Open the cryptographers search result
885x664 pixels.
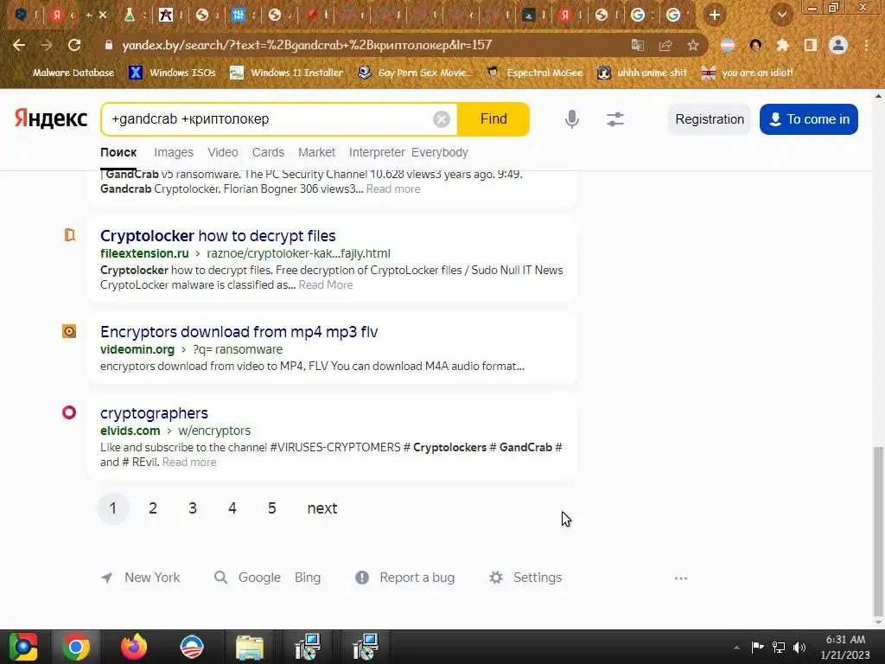click(154, 413)
